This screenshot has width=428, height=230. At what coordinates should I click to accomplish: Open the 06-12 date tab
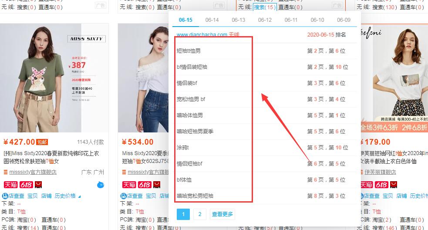tap(265, 20)
